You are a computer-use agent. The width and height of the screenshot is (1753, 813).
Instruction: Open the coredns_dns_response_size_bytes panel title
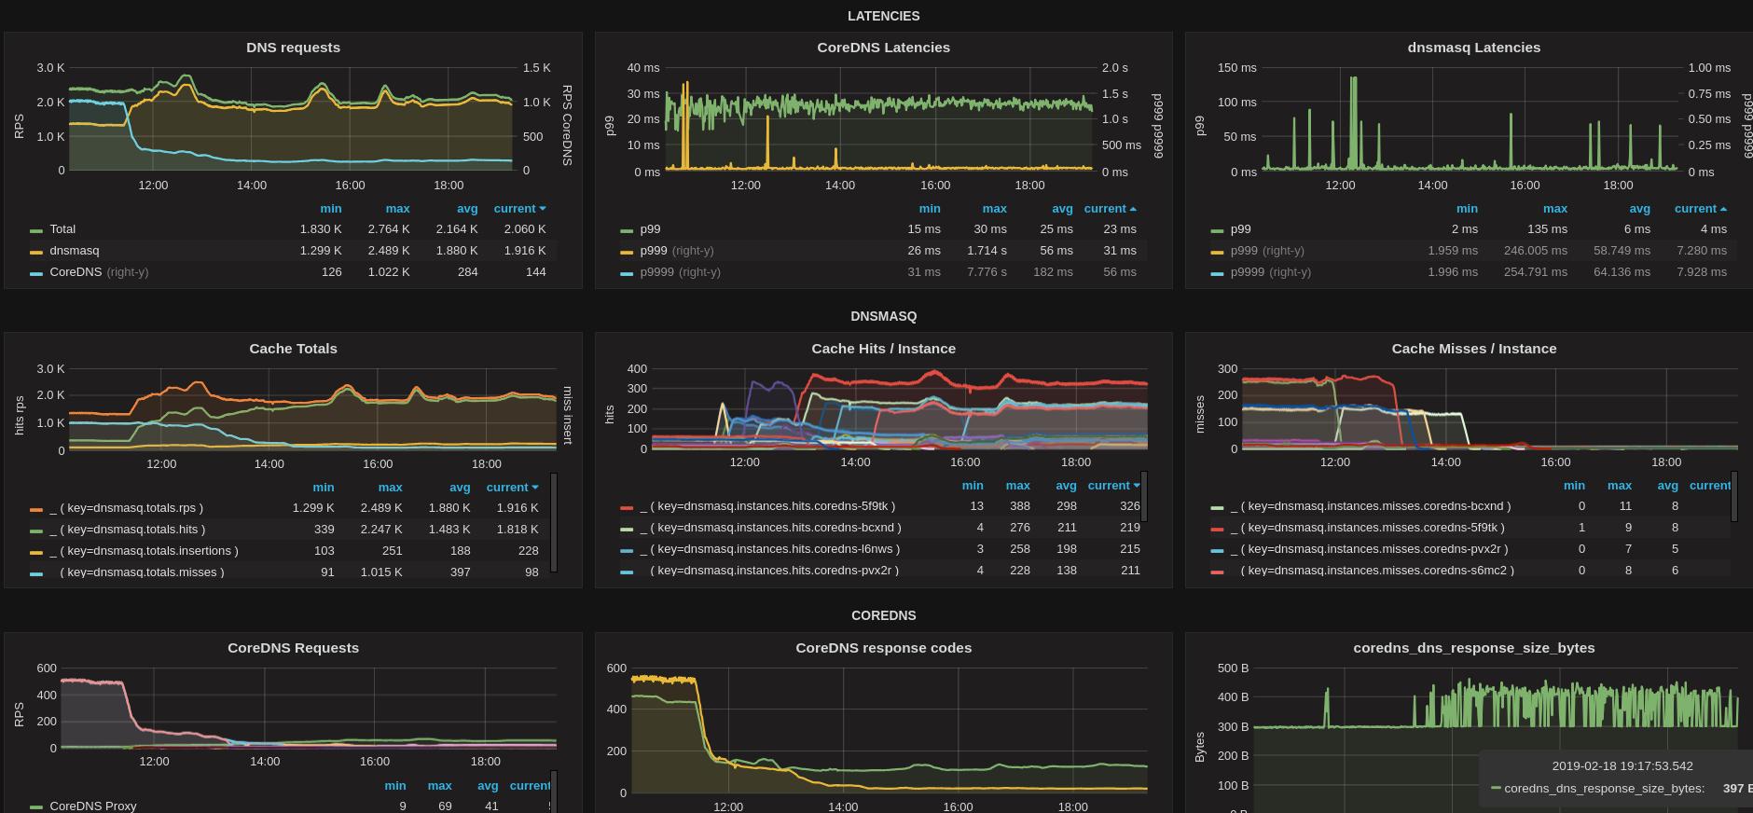coord(1473,648)
